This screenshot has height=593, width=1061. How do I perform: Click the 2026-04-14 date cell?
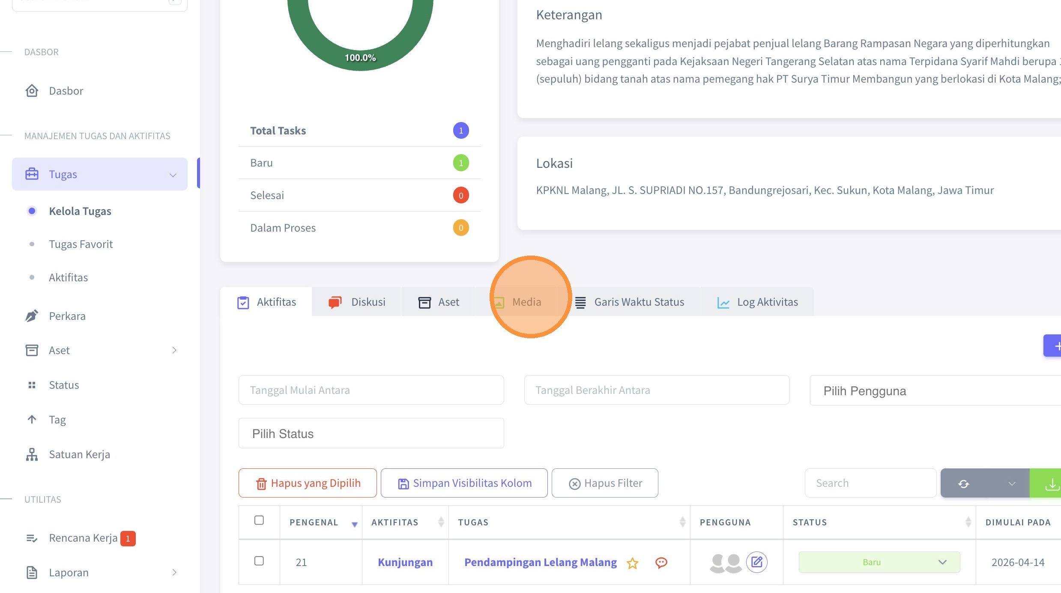(x=1018, y=562)
